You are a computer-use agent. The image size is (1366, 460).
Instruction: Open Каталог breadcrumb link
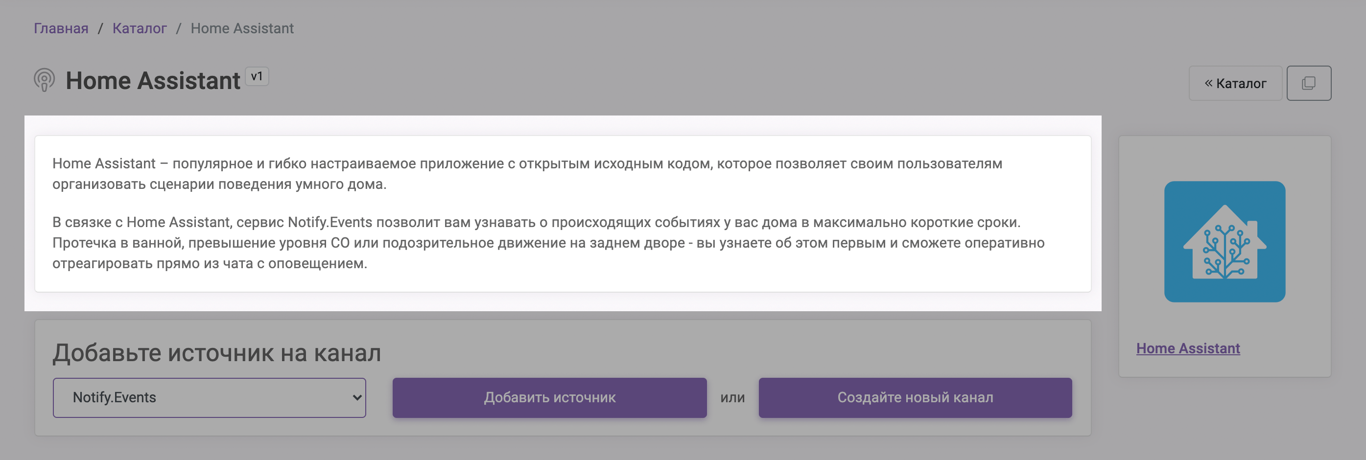(x=140, y=28)
